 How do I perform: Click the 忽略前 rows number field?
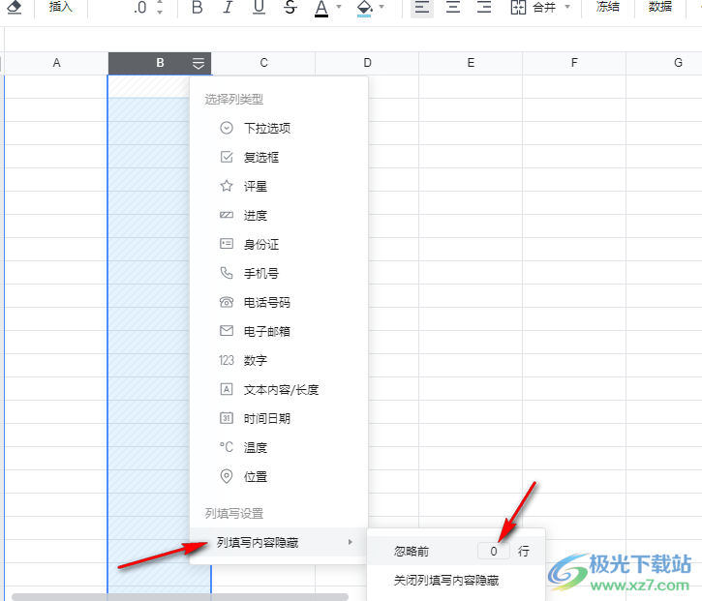coord(494,551)
